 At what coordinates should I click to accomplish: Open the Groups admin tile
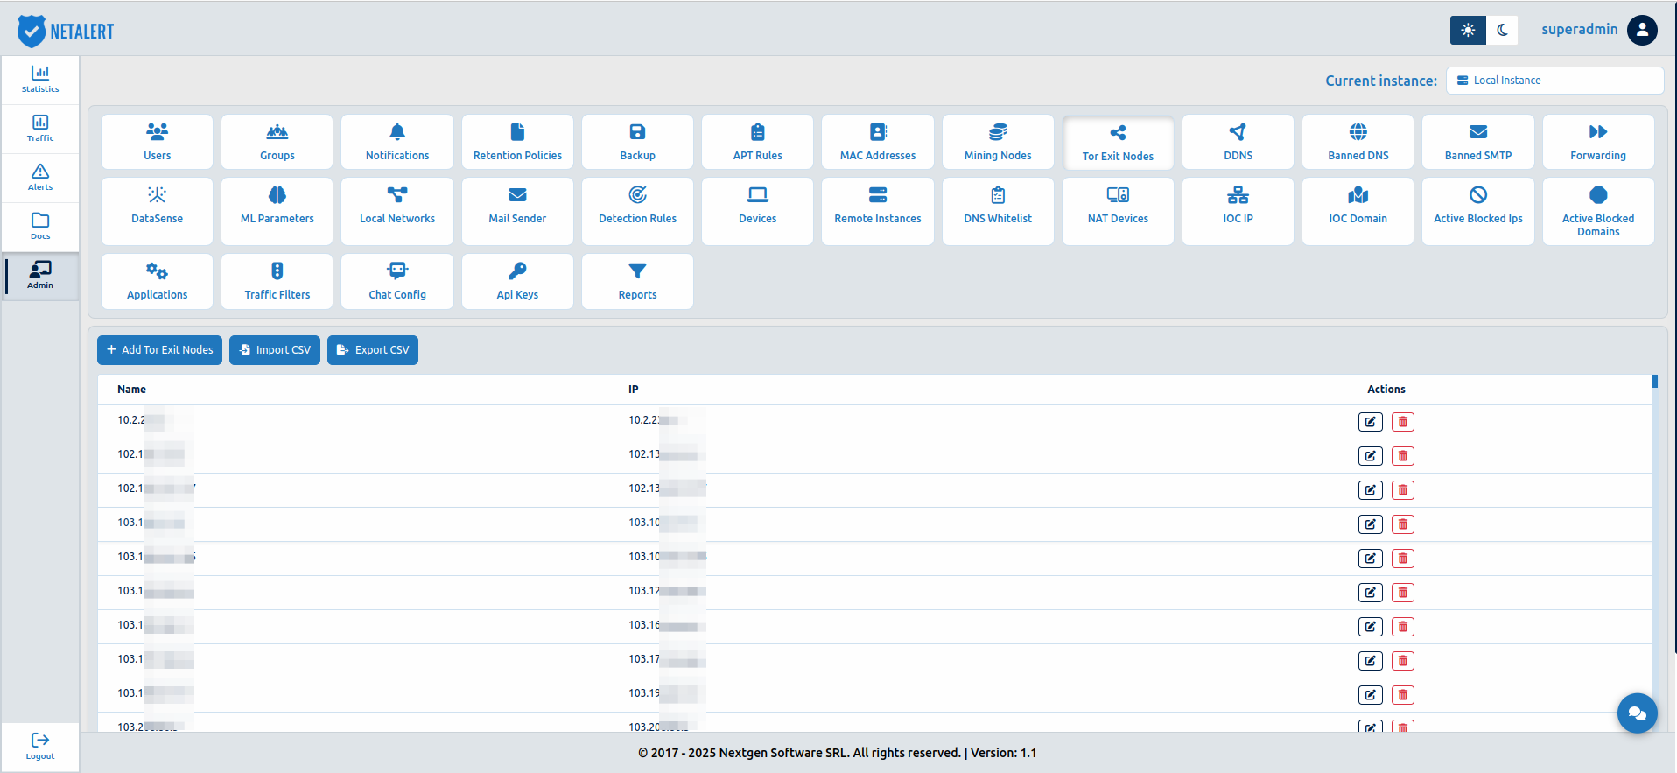tap(277, 142)
